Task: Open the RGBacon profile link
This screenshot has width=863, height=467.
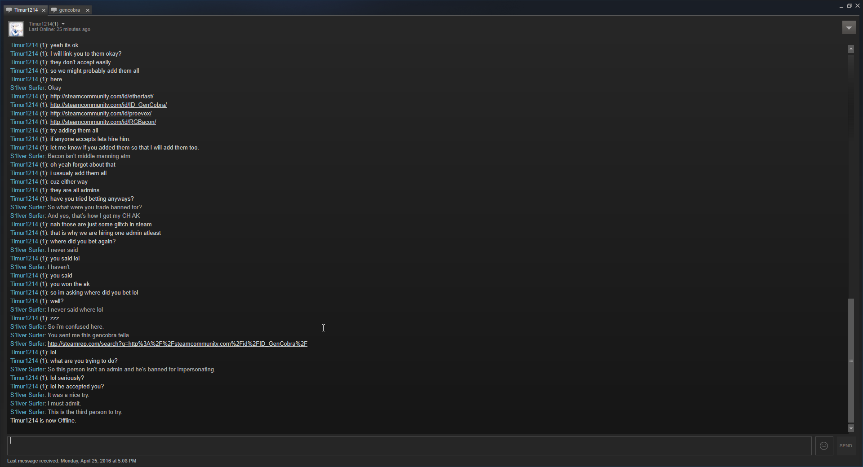Action: click(x=103, y=122)
